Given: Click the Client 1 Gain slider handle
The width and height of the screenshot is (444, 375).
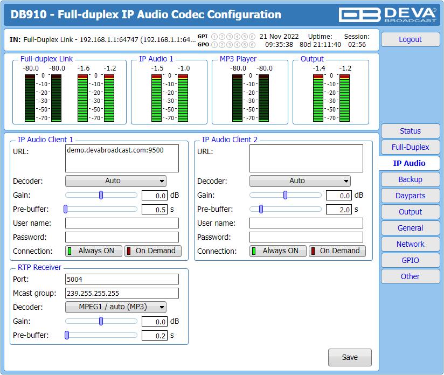Looking at the screenshot, I should (101, 195).
